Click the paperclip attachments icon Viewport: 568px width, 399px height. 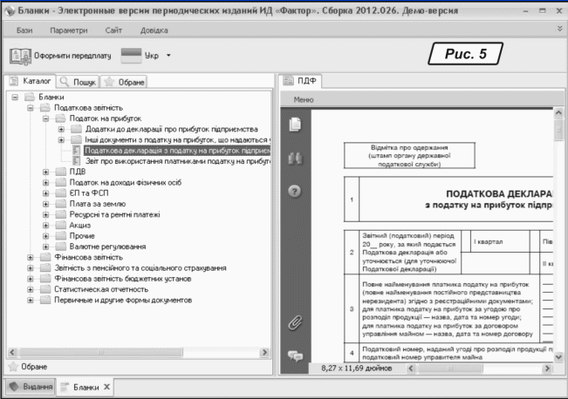(294, 322)
